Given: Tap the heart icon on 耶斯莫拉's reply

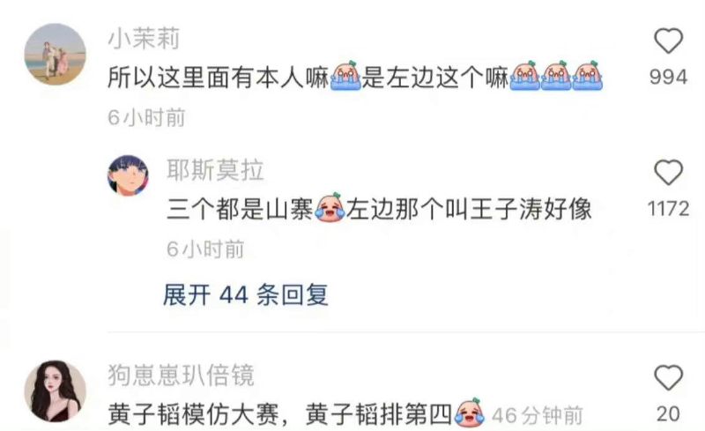Looking at the screenshot, I should click(x=668, y=172).
